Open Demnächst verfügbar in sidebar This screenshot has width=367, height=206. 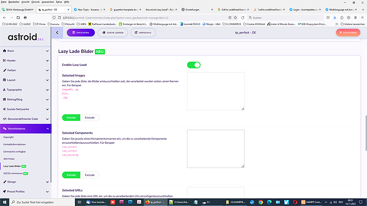click(x=15, y=152)
